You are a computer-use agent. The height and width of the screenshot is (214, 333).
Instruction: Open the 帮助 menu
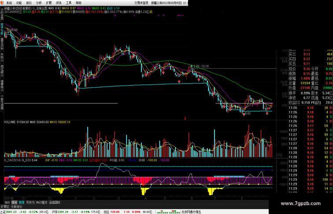click(x=78, y=3)
